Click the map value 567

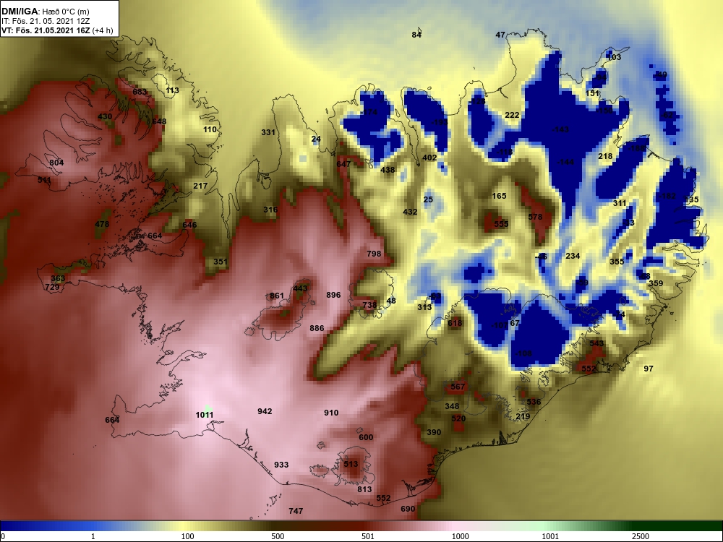tap(458, 387)
